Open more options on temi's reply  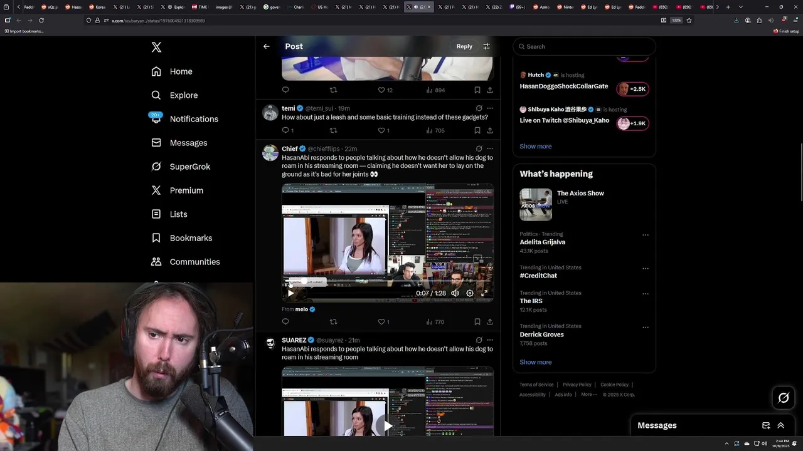(x=490, y=108)
